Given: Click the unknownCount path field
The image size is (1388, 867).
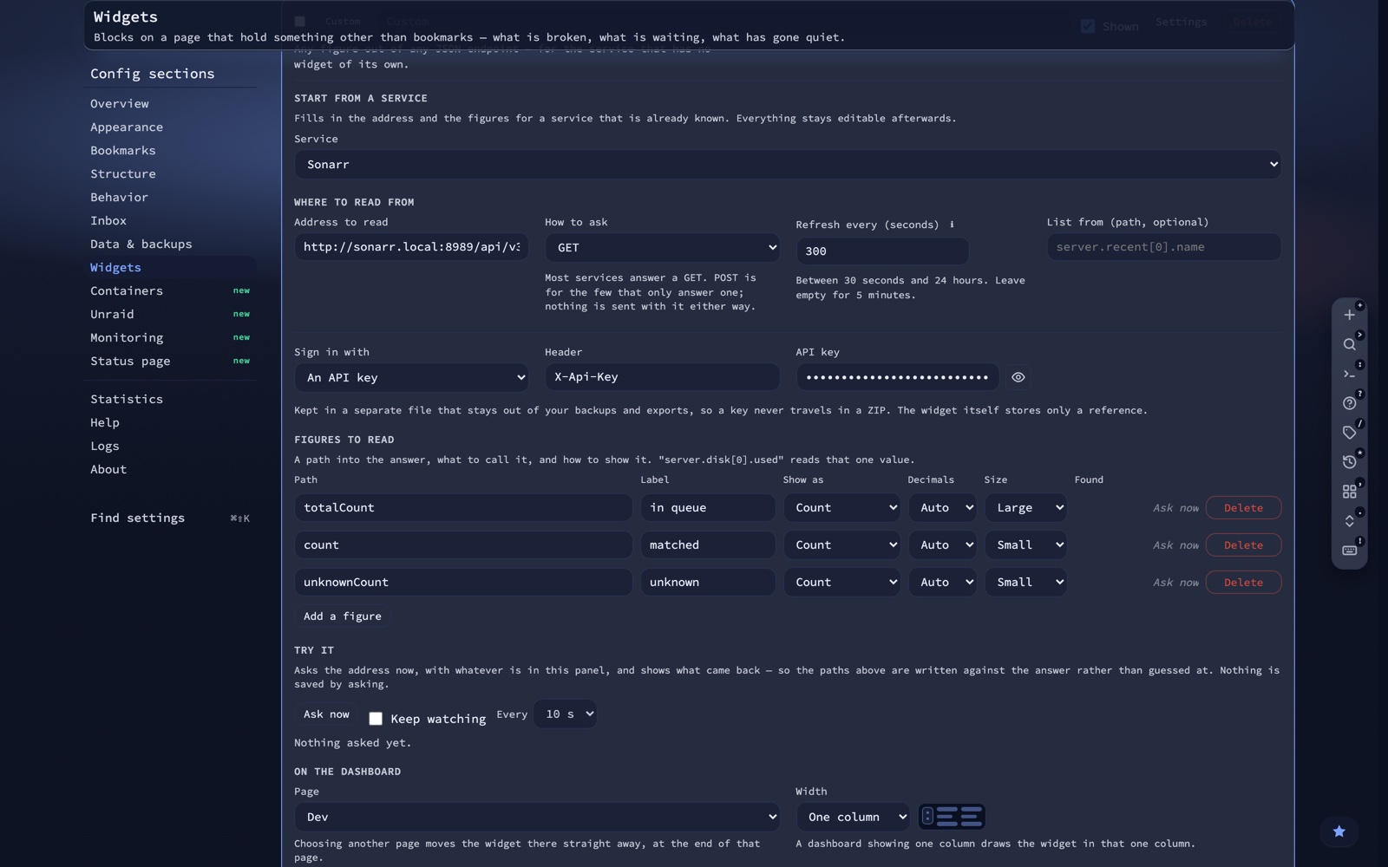Looking at the screenshot, I should [x=463, y=583].
